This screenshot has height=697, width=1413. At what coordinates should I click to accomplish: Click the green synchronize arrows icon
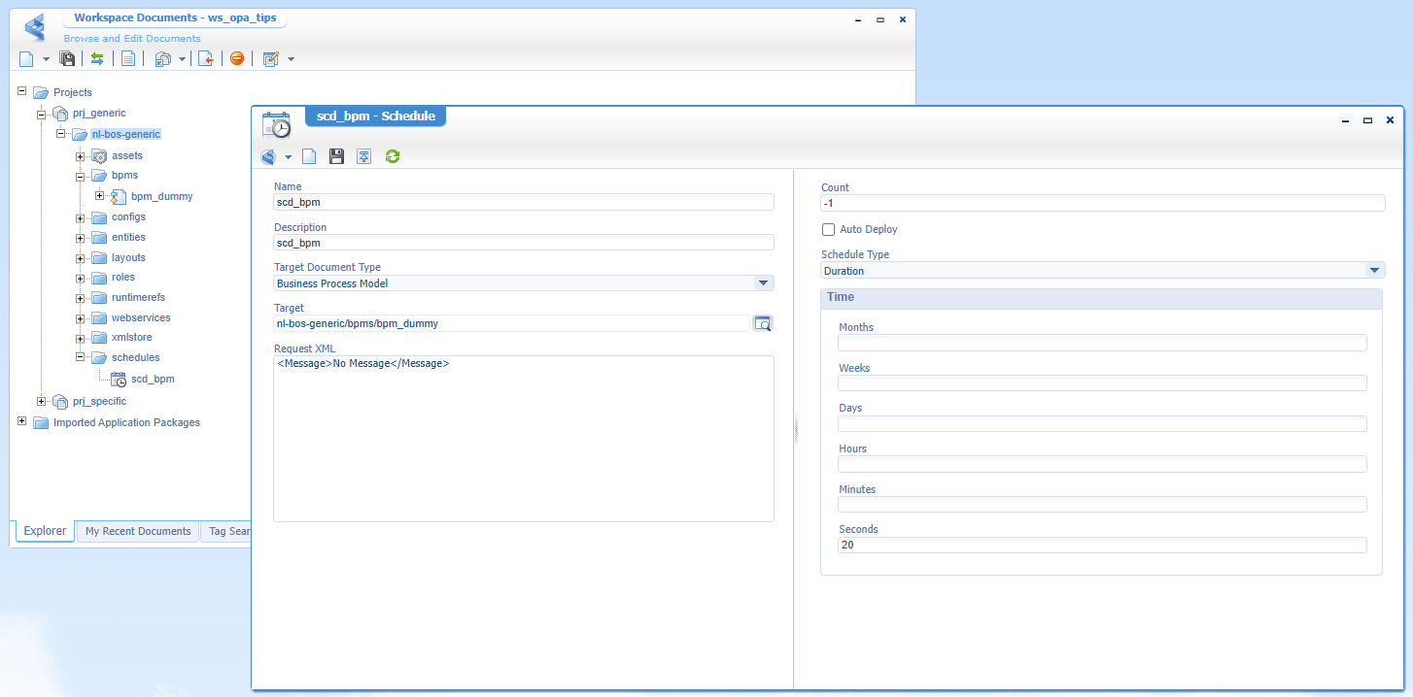[x=97, y=59]
